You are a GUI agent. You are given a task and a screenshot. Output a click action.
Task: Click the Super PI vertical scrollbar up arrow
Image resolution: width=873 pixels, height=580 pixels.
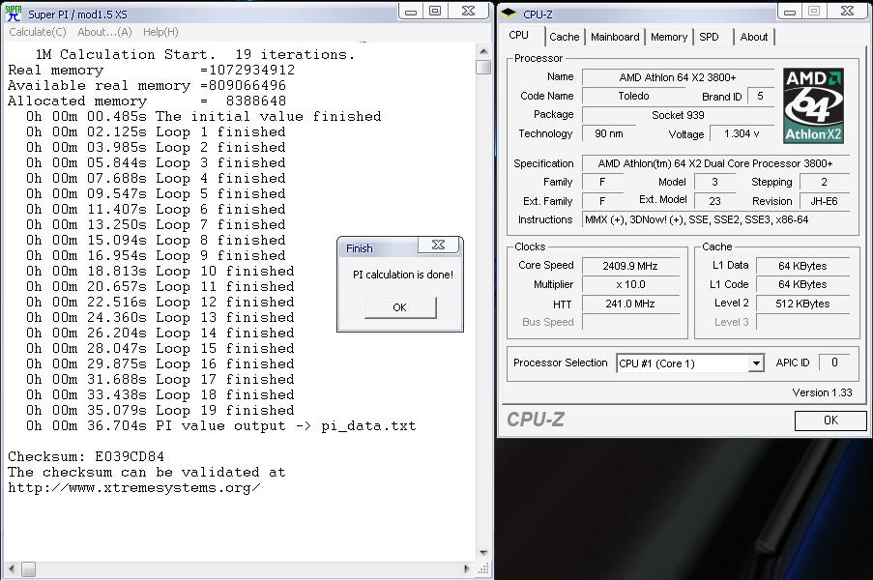483,51
